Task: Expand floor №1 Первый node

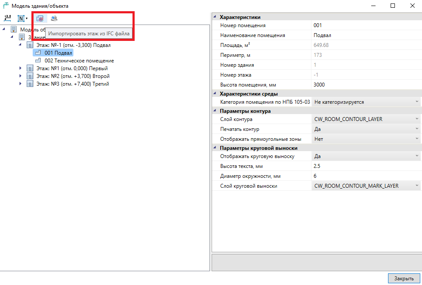Action: [x=20, y=68]
